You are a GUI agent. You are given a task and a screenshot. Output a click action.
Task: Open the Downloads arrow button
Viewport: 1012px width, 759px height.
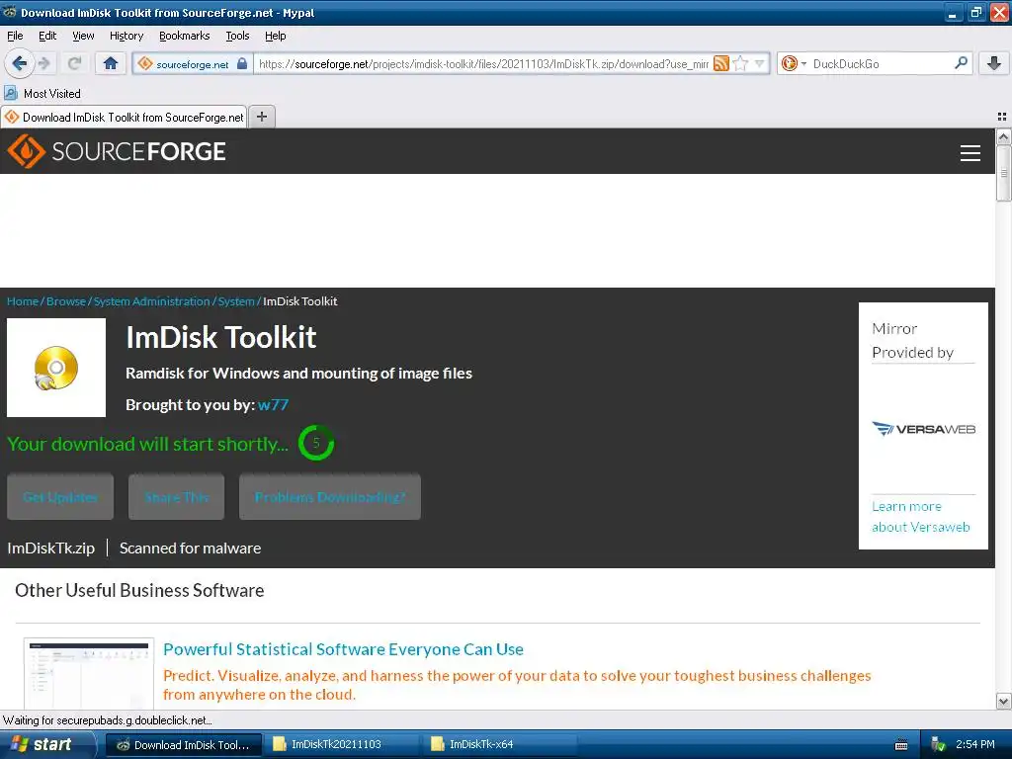pyautogui.click(x=994, y=63)
